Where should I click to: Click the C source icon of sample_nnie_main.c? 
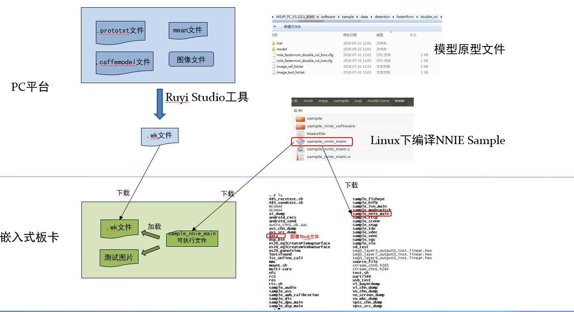coord(301,149)
